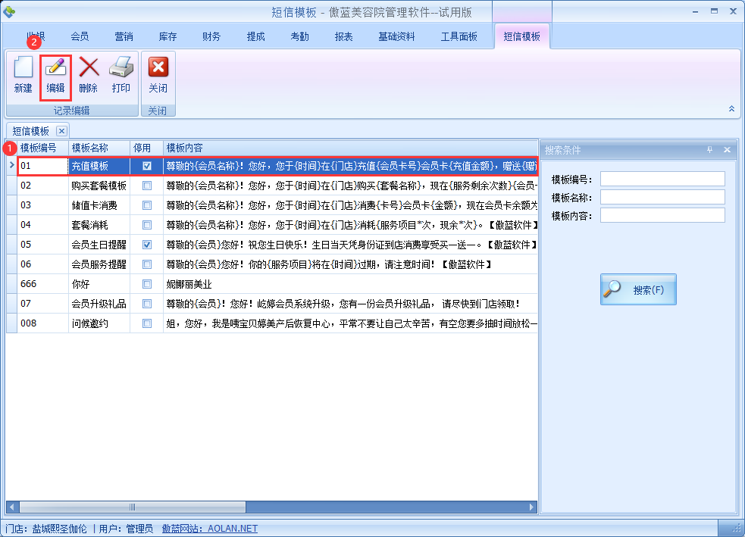
Task: Toggle 停用 checkbox for 购买套餐模板
Action: point(147,186)
